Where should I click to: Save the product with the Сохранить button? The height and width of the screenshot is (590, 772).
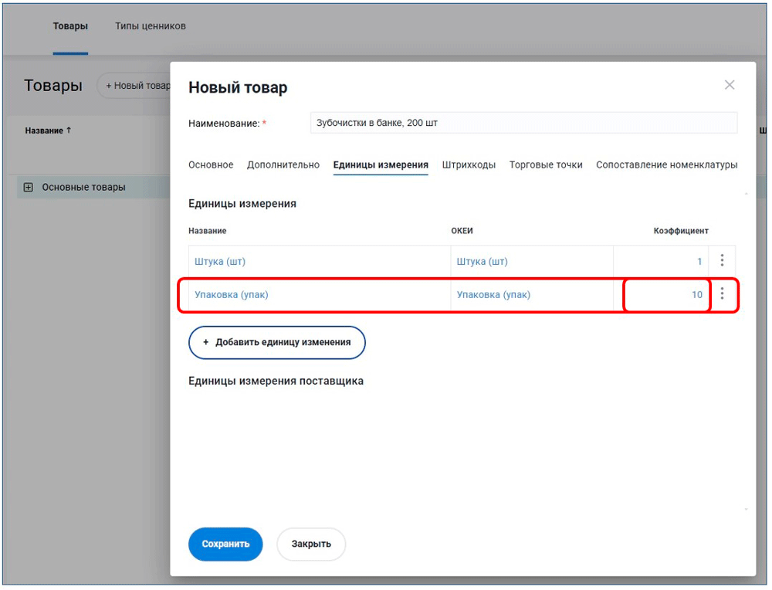[225, 544]
